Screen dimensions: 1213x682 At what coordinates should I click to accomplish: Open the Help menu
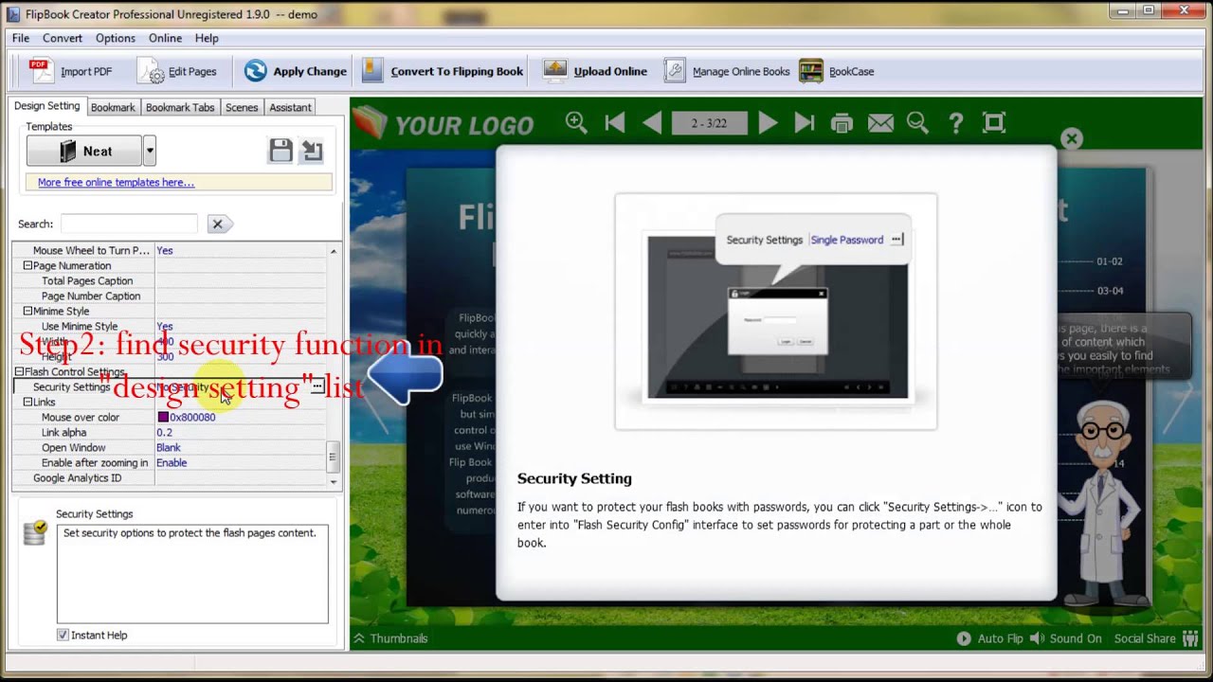coord(207,38)
